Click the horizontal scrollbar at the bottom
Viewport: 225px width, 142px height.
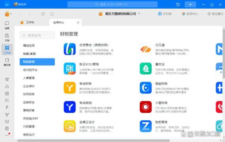pos(94,140)
